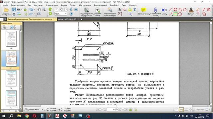The height and width of the screenshot is (119, 213).
Task: Click the Open folder icon
Action: (6, 10)
